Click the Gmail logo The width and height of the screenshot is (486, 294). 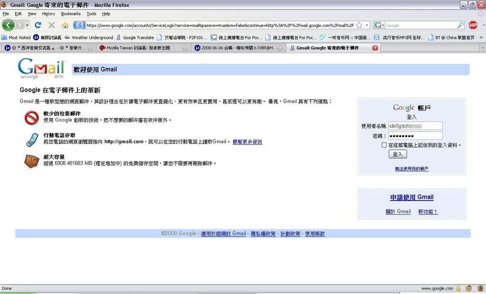pyautogui.click(x=42, y=68)
